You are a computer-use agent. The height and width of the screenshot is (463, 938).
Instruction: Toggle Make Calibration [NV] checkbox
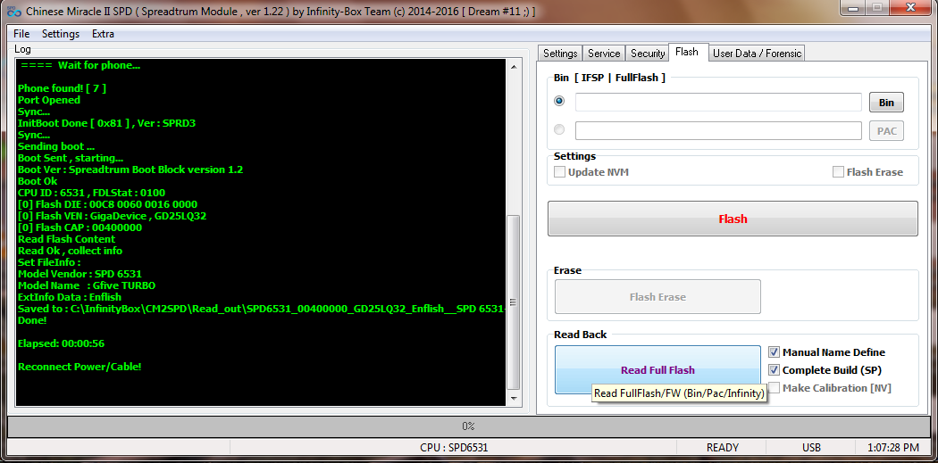774,388
